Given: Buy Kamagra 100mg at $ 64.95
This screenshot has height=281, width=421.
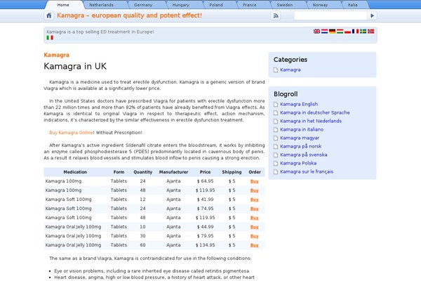Looking at the screenshot, I should (254, 181).
